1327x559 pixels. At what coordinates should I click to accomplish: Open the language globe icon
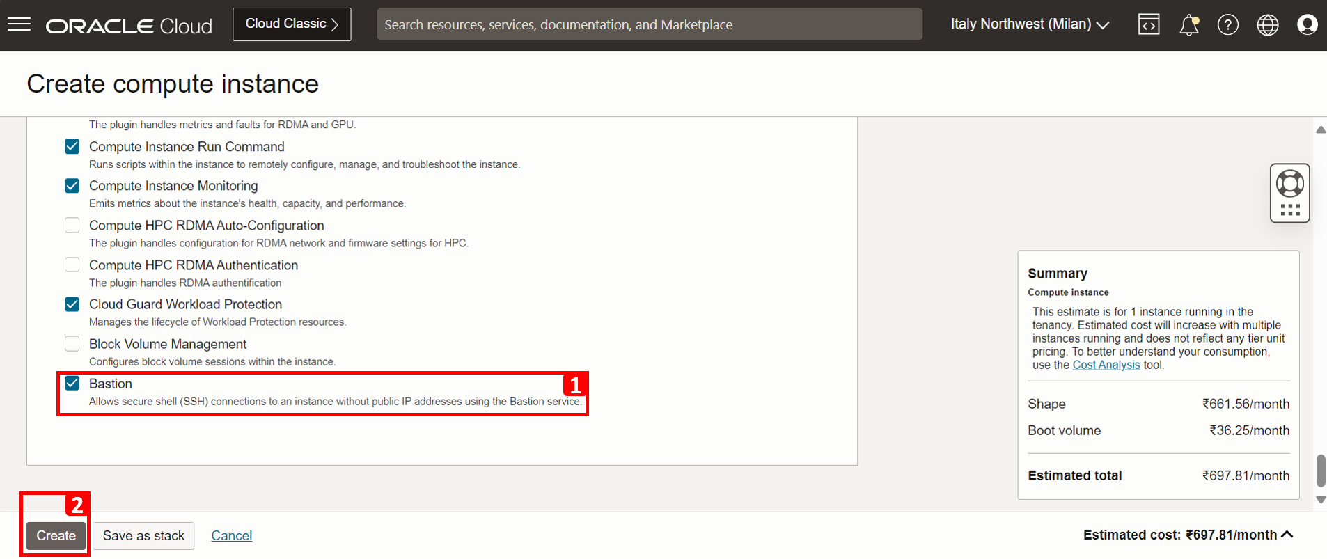click(1268, 25)
